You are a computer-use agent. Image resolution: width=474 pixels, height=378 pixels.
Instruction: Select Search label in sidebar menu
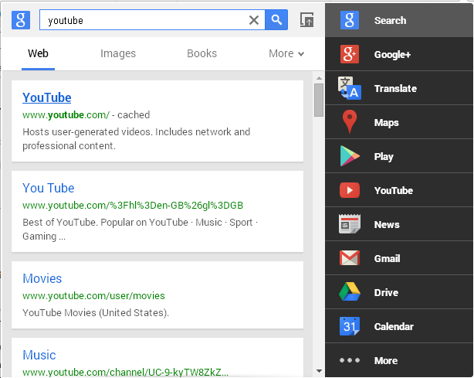[x=391, y=20]
